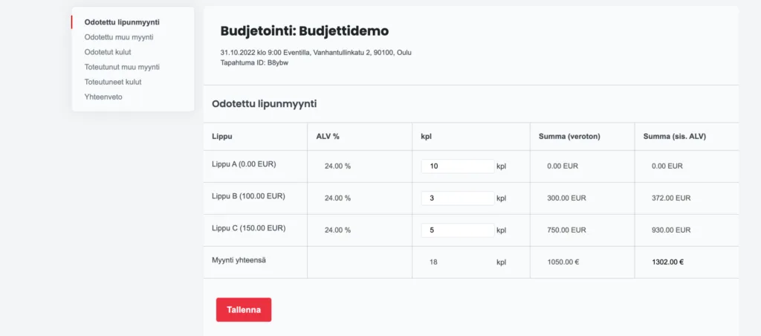This screenshot has height=336, width=761.
Task: Open Toteutunut muu myynti section
Action: [x=122, y=67]
